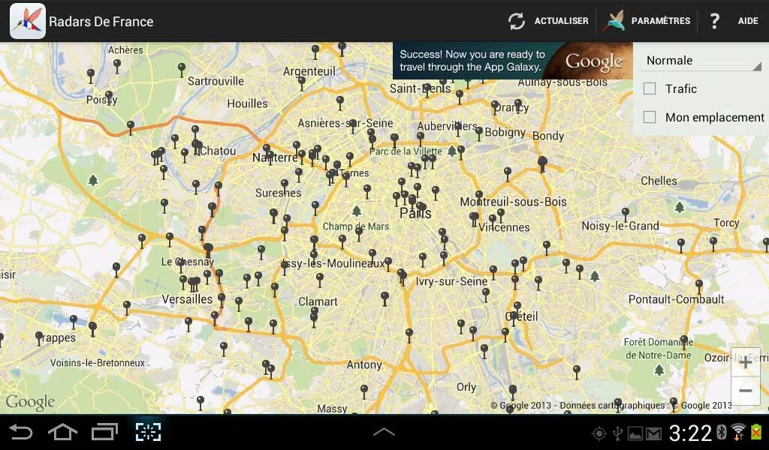Tap the GPS location status icon

pos(599,433)
